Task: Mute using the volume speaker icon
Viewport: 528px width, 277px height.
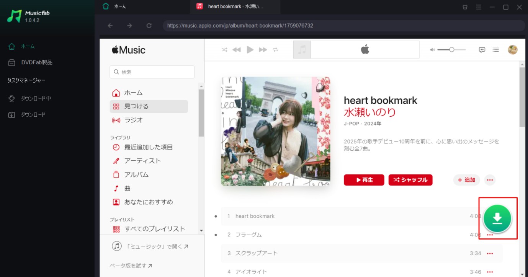Action: 432,50
